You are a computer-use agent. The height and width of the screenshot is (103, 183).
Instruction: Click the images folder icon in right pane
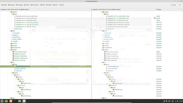(103, 50)
